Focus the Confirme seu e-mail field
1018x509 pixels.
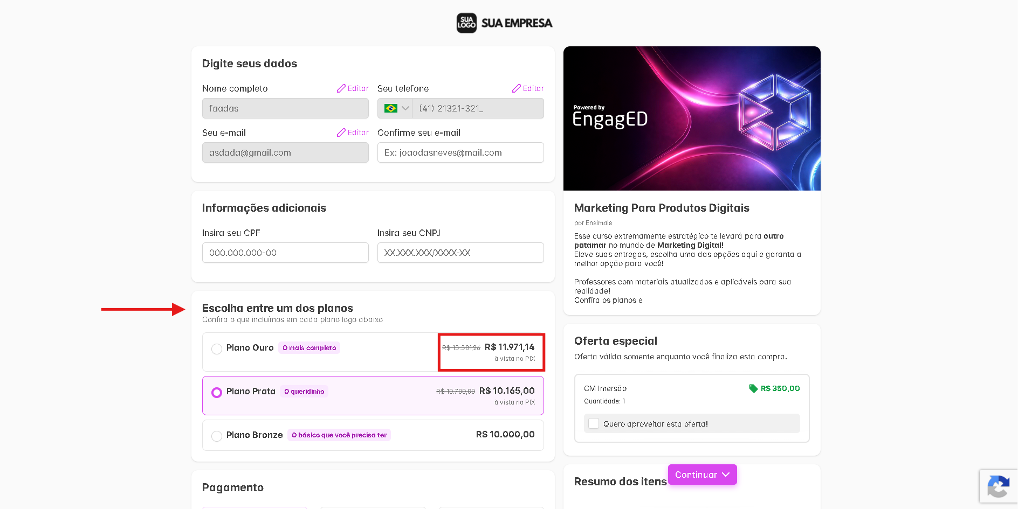click(x=460, y=152)
